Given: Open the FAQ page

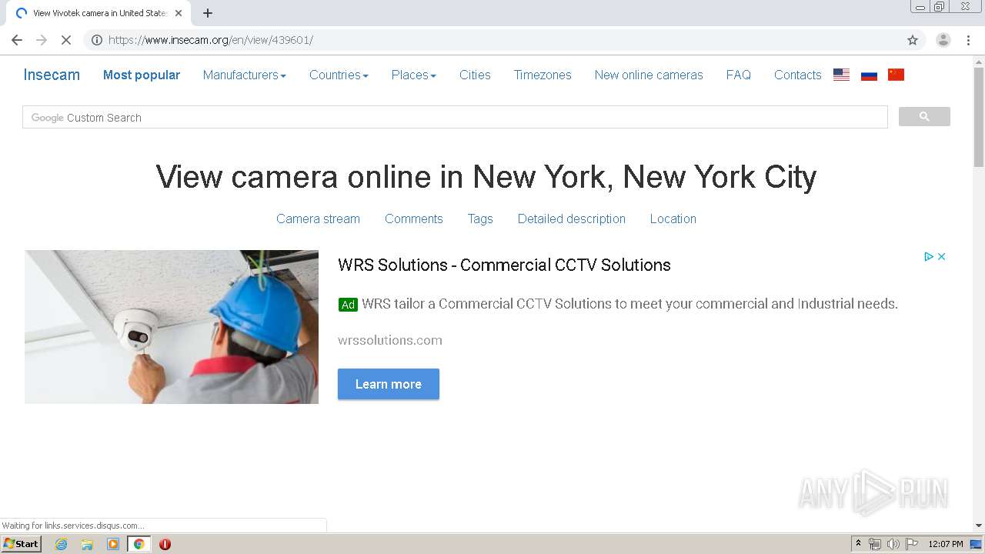Looking at the screenshot, I should coord(739,75).
